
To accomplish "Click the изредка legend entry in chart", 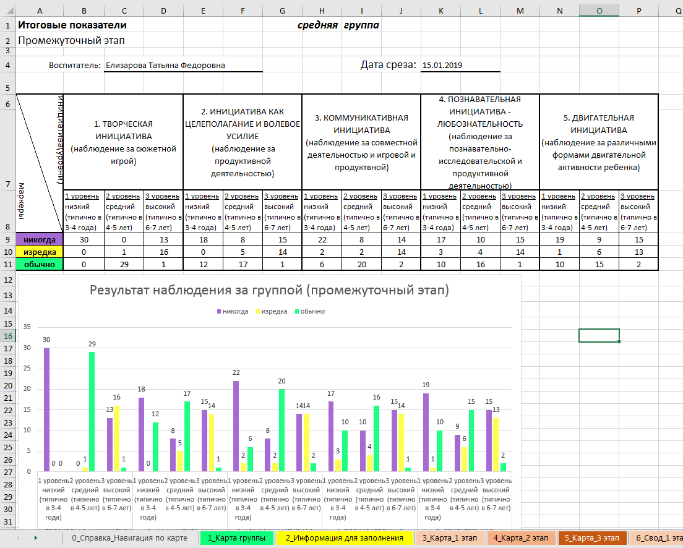I will coord(272,312).
